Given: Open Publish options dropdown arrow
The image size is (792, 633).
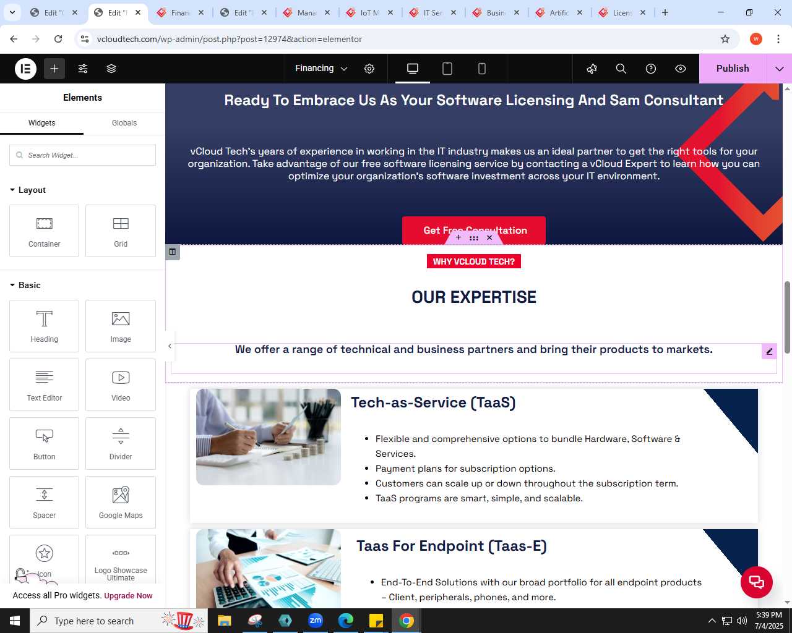Looking at the screenshot, I should point(780,69).
